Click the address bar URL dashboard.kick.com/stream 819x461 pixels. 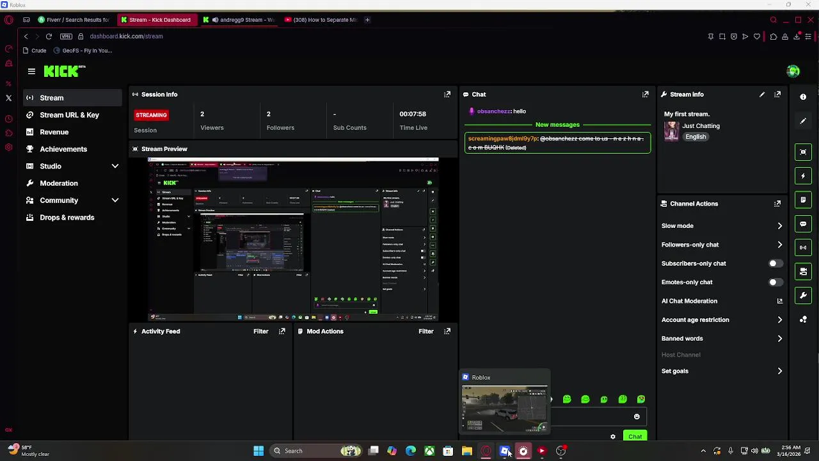pos(126,36)
